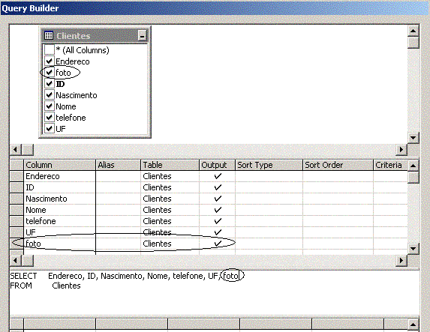Image resolution: width=430 pixels, height=332 pixels.
Task: Uncheck the foto column checkbox
Action: point(49,72)
